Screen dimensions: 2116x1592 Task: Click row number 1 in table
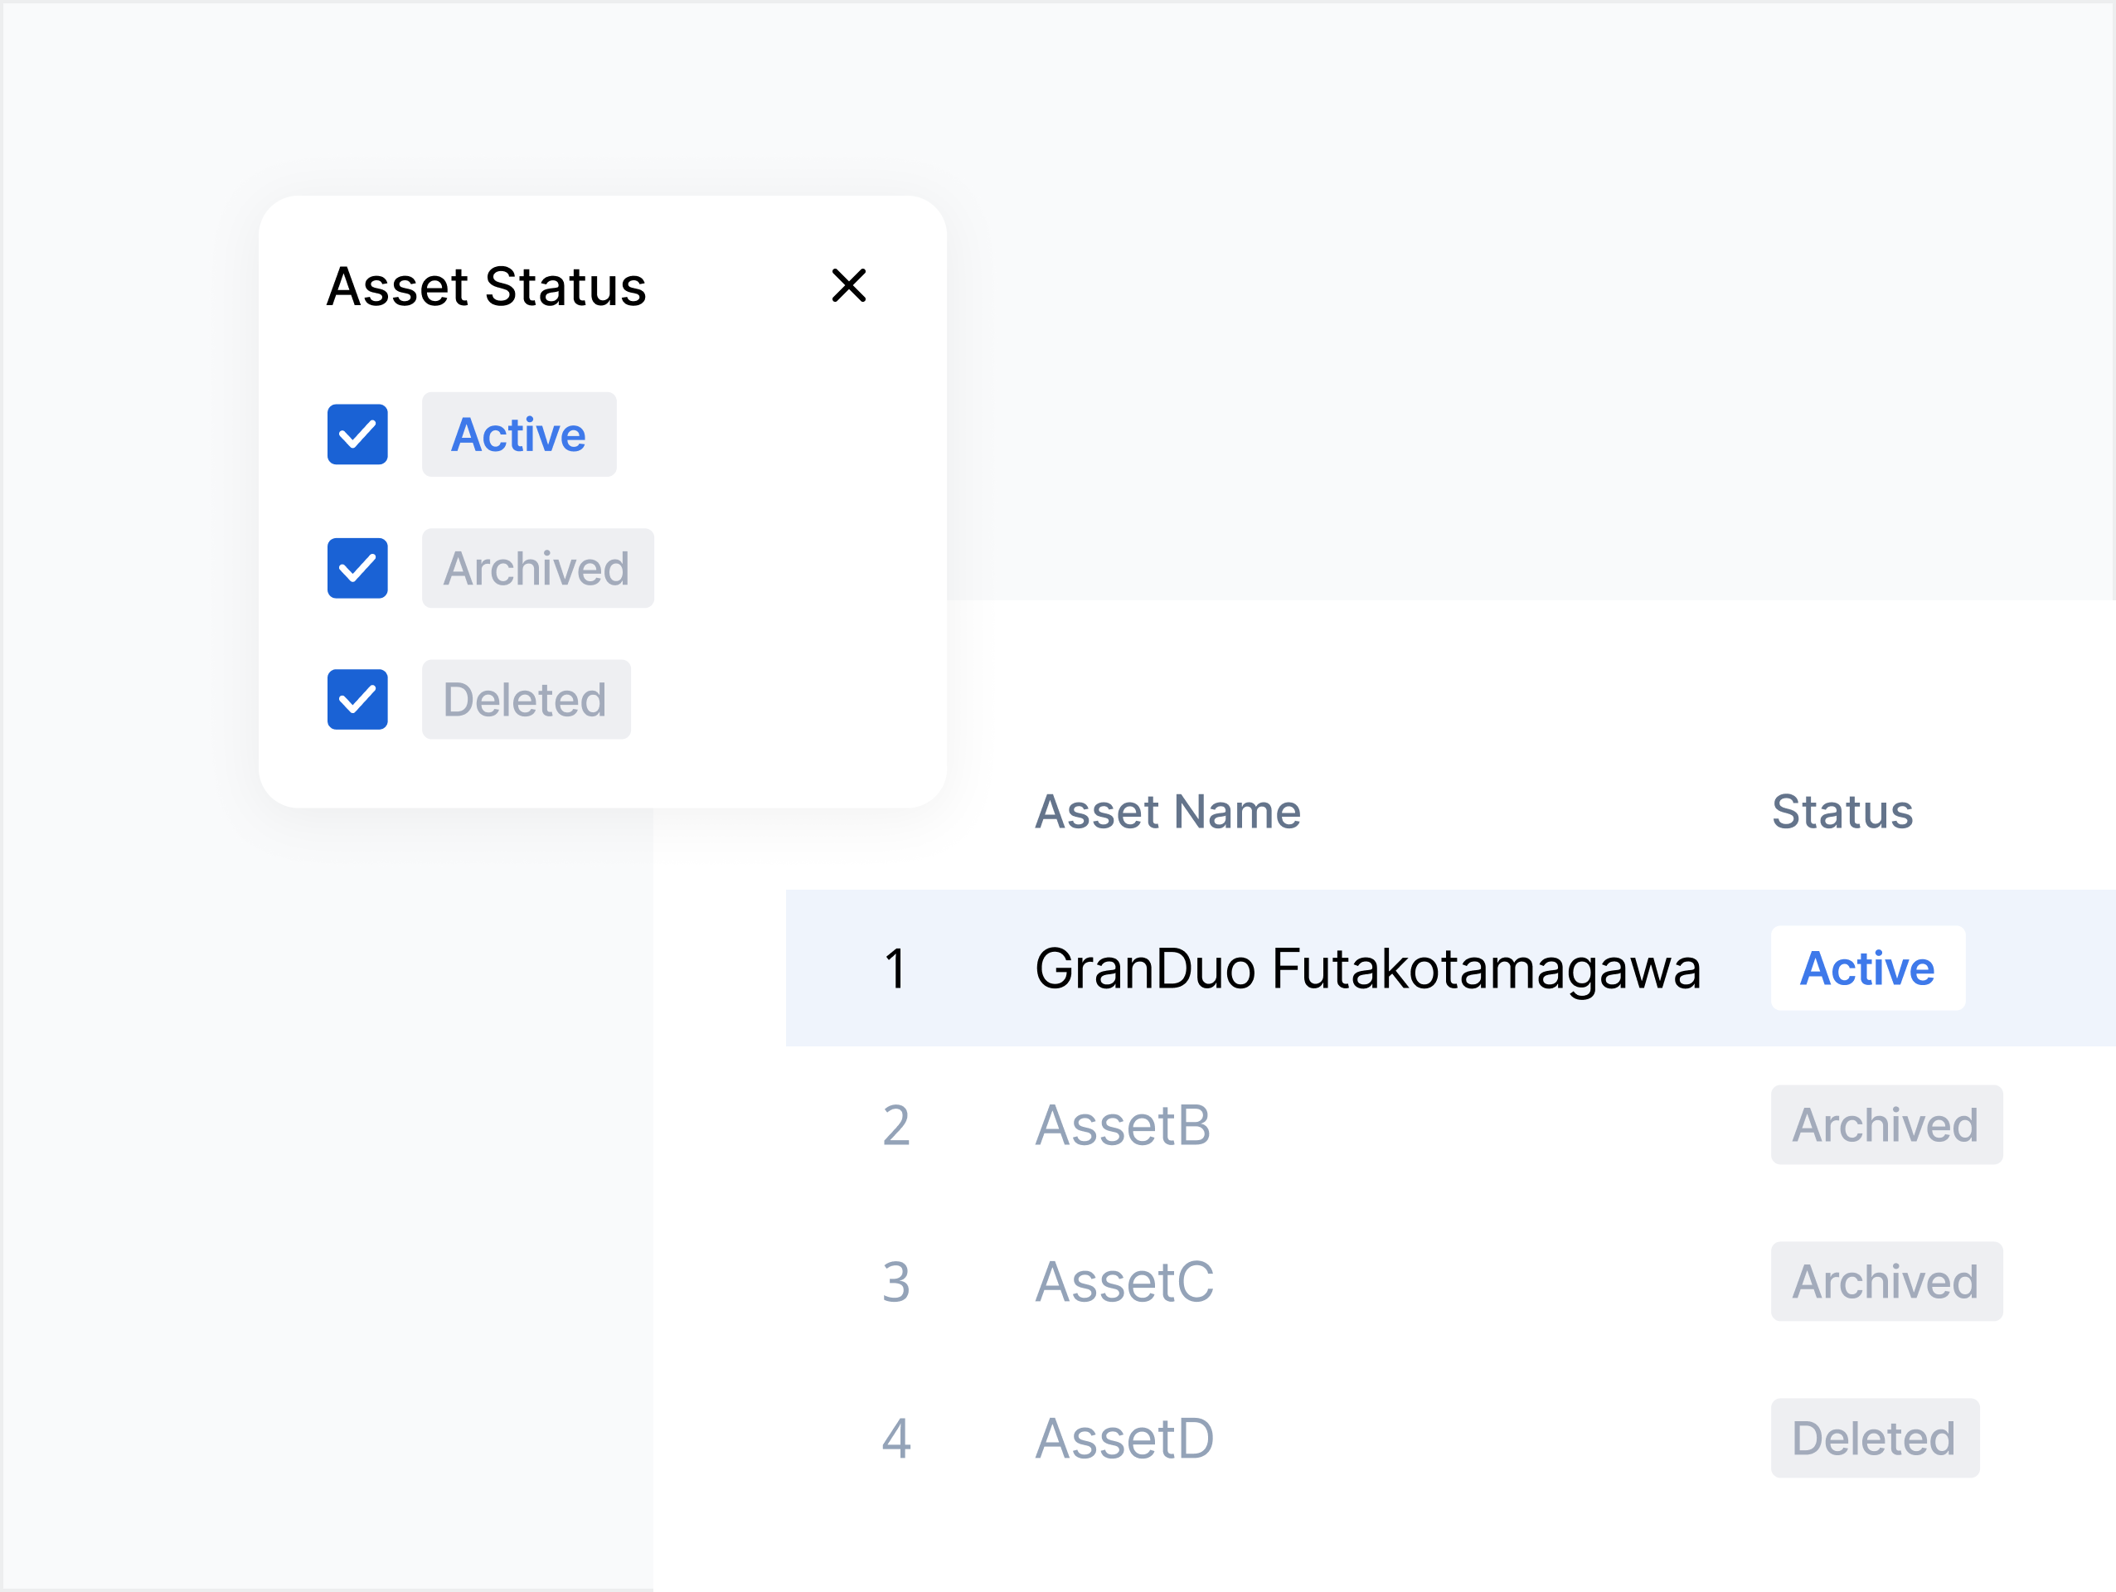(x=895, y=968)
